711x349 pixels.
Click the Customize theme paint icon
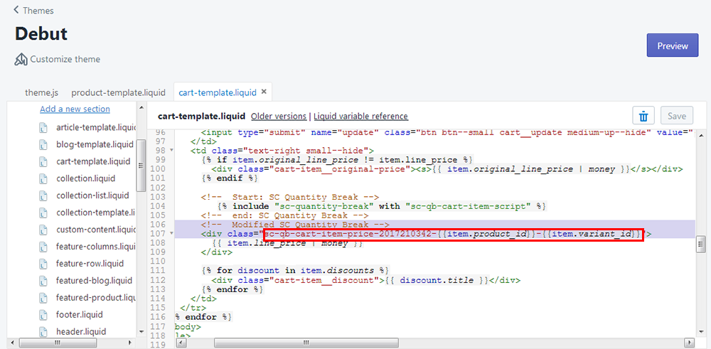21,60
